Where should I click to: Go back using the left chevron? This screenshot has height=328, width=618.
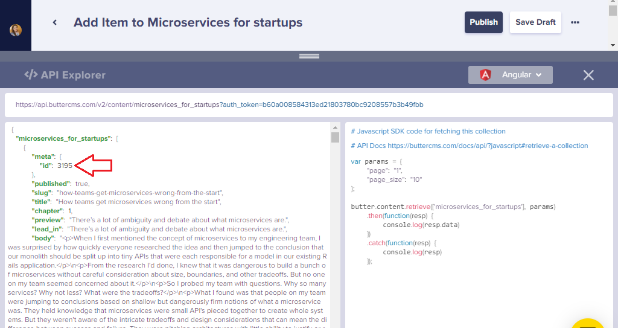(x=55, y=22)
